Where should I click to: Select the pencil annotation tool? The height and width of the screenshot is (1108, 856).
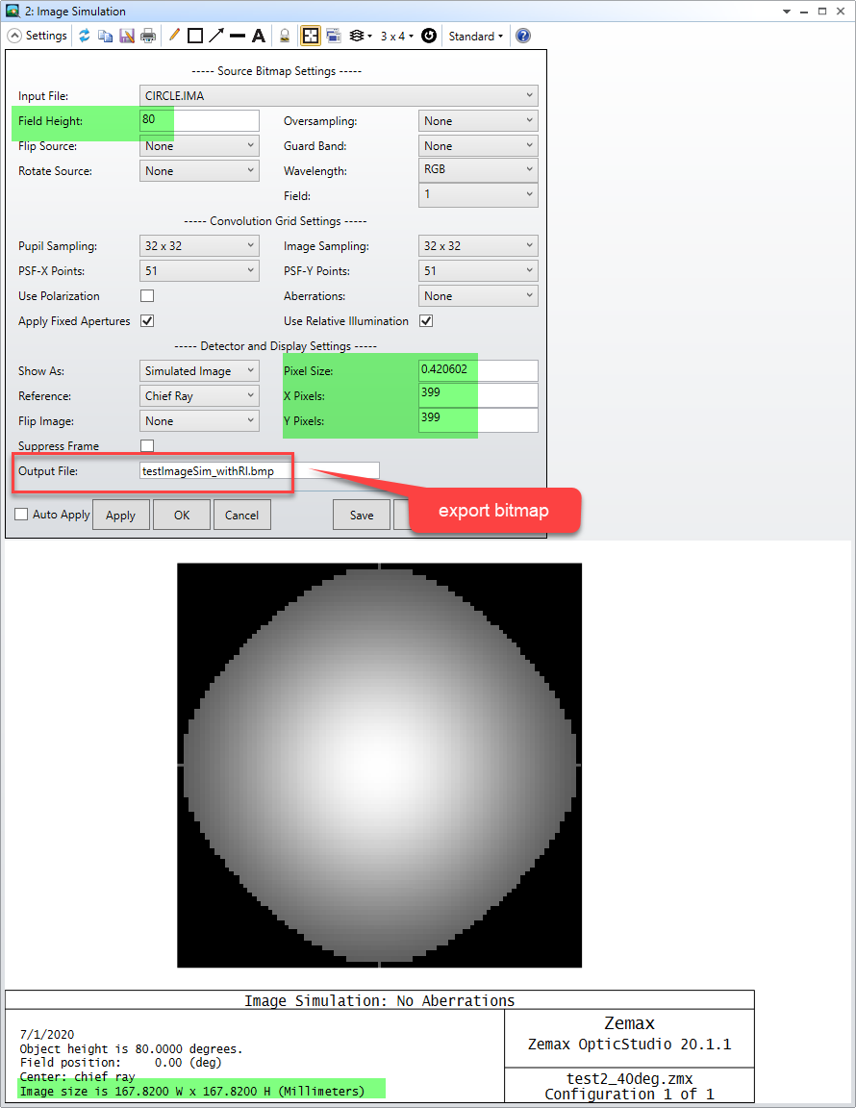(174, 36)
